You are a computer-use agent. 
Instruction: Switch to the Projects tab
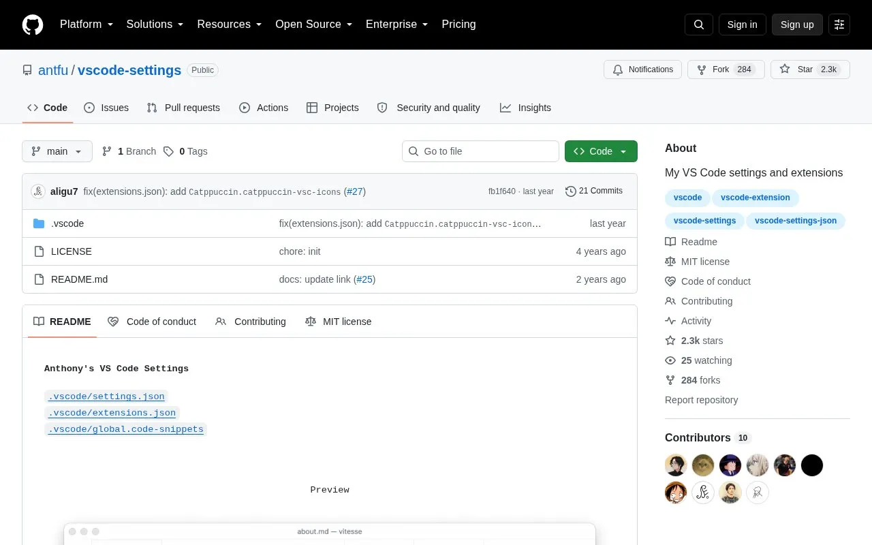coord(332,108)
